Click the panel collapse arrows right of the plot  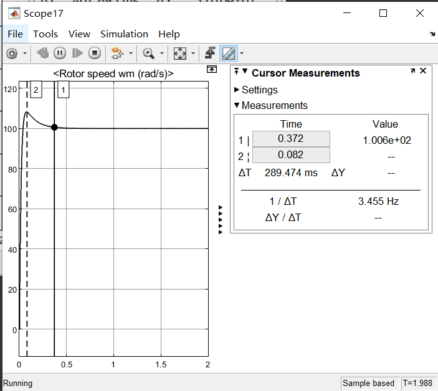pyautogui.click(x=221, y=220)
